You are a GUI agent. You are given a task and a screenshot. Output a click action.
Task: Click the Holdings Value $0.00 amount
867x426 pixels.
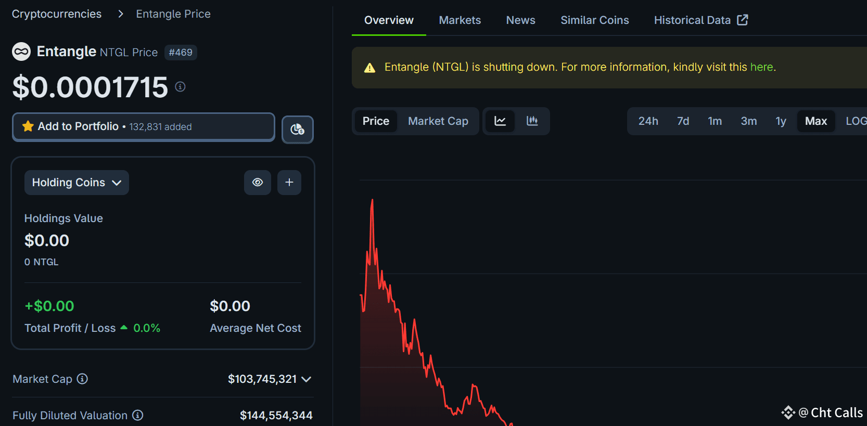click(47, 240)
